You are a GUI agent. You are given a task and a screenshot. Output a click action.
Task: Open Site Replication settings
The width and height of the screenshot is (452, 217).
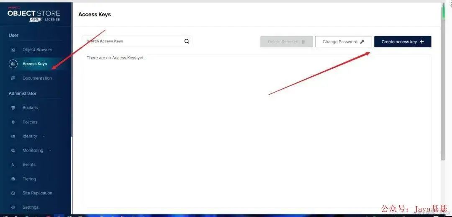37,193
